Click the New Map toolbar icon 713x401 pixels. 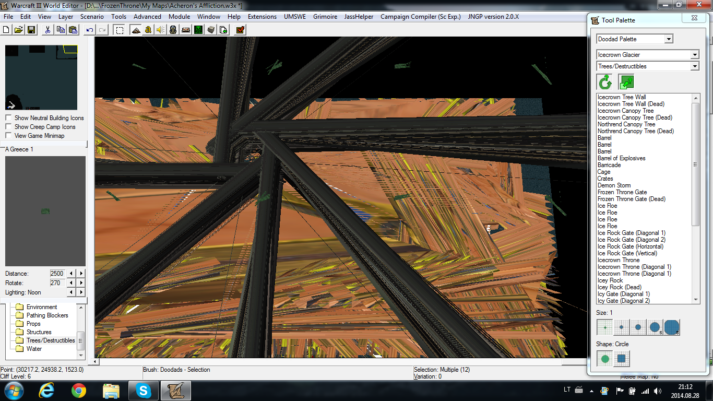(7, 30)
